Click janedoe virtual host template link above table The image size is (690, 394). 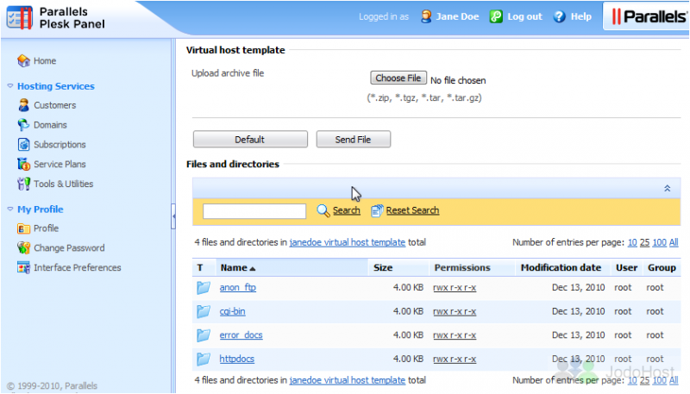(348, 242)
